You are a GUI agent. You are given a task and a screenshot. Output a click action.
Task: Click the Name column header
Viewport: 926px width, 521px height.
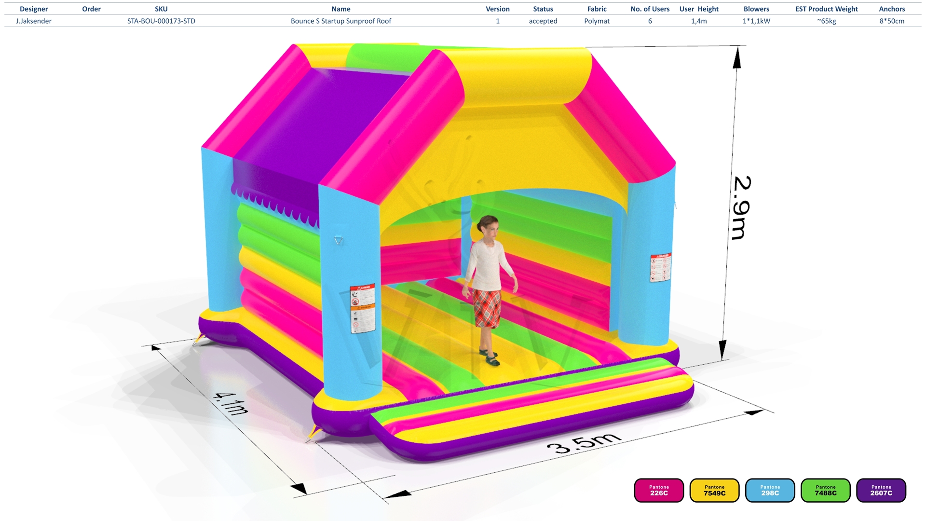point(341,9)
